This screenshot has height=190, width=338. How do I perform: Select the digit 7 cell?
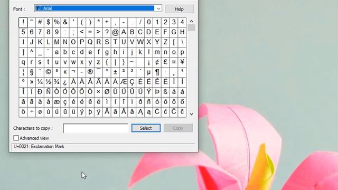40,32
